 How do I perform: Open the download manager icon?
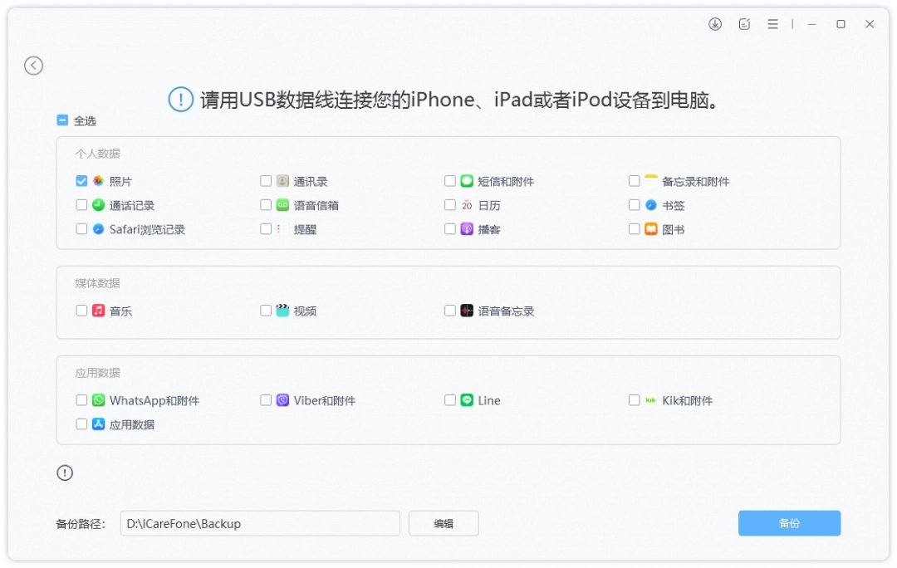[x=715, y=23]
